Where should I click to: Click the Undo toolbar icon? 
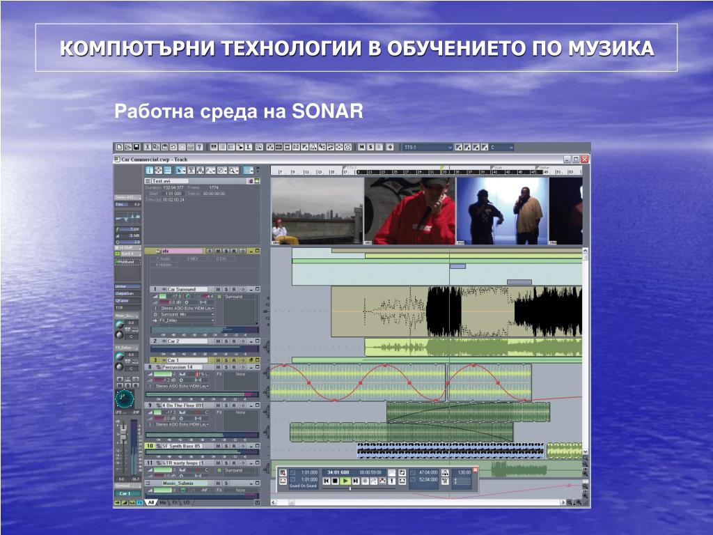[173, 148]
